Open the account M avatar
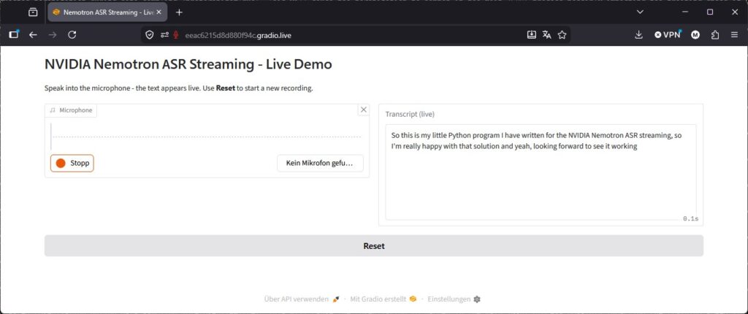Image resolution: width=748 pixels, height=314 pixels. [x=695, y=35]
